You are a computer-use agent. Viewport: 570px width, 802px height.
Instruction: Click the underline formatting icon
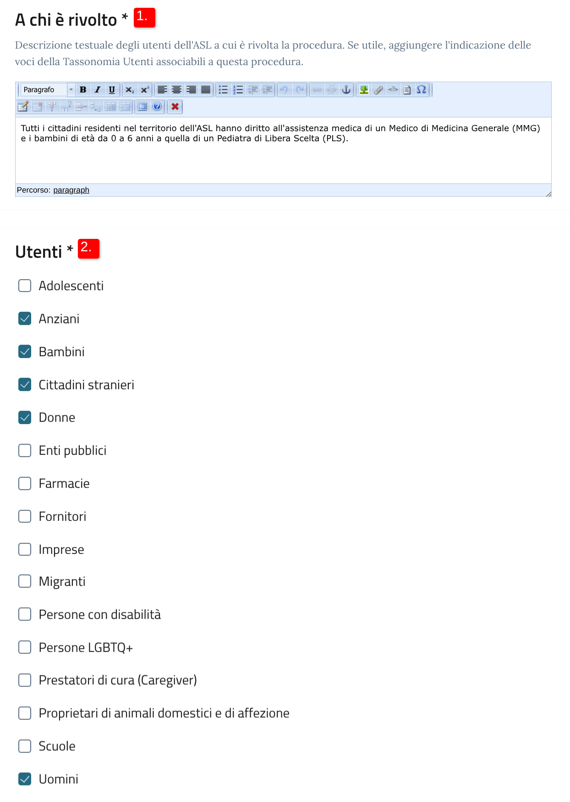coord(112,90)
